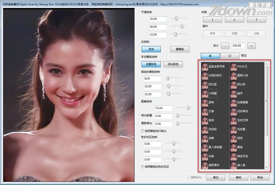Click the zoom plus button
This screenshot has height=185, width=275.
click(x=252, y=46)
